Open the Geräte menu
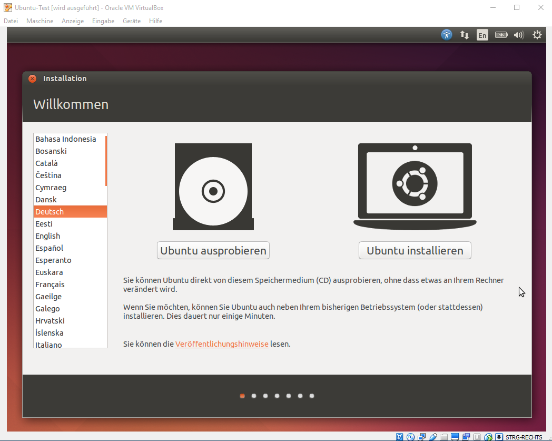Image resolution: width=552 pixels, height=441 pixels. (x=132, y=21)
